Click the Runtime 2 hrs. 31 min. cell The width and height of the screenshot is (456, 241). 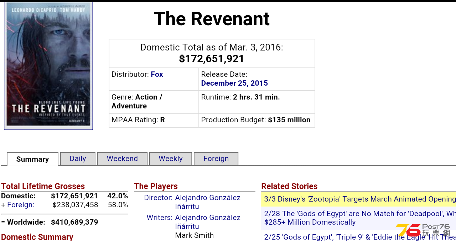point(256,102)
